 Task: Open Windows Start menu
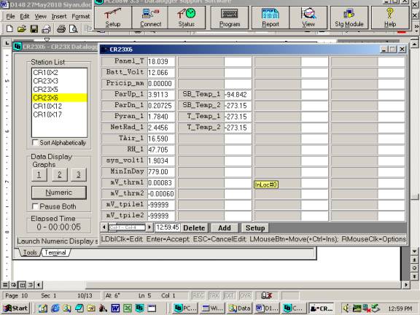[15, 308]
